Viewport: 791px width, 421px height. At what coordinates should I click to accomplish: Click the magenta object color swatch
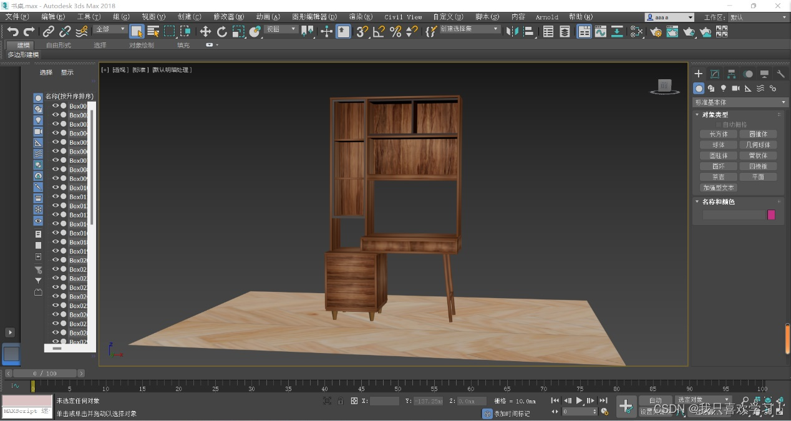[771, 215]
